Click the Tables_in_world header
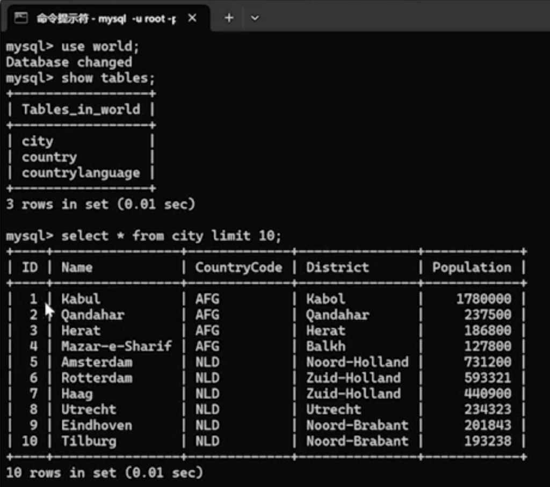The image size is (550, 487). point(81,110)
